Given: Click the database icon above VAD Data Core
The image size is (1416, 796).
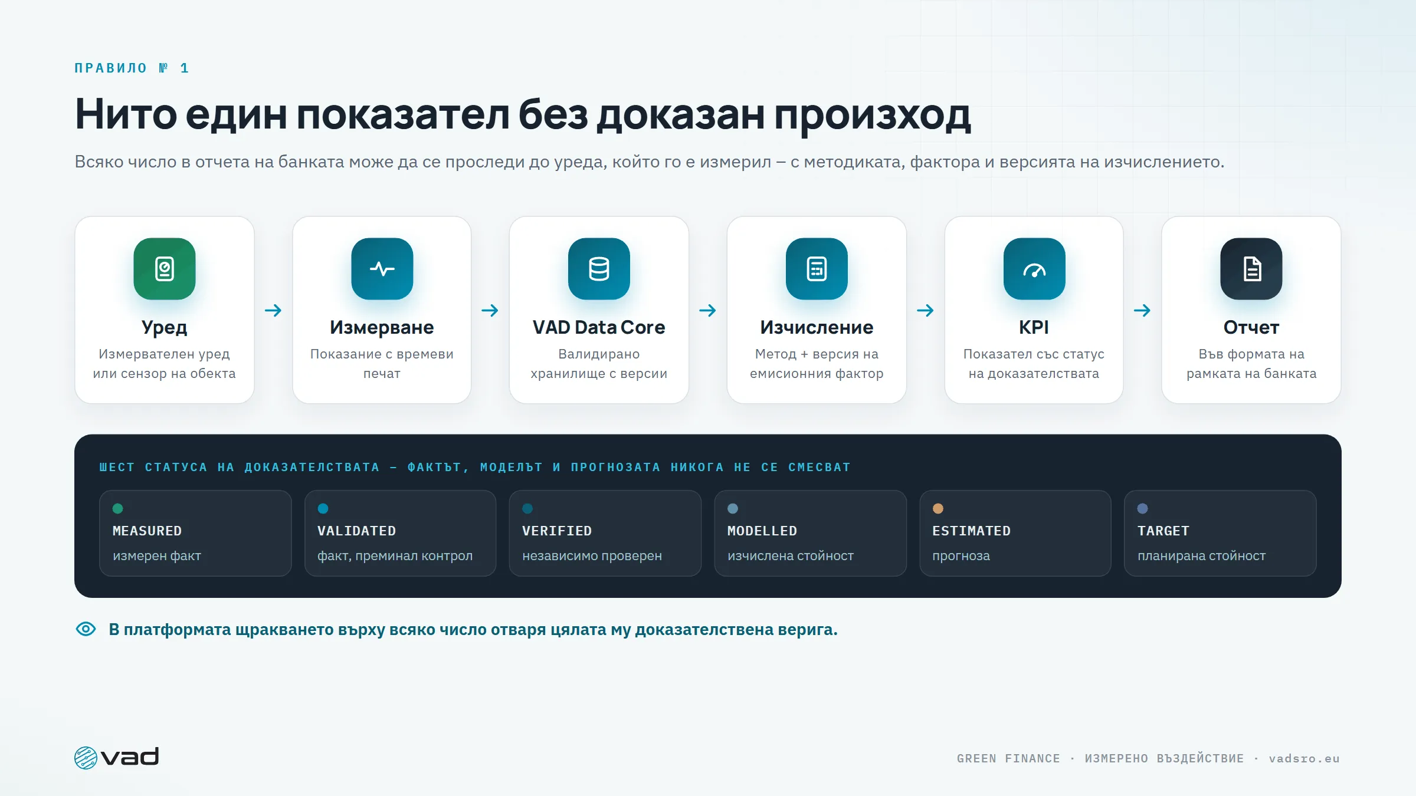Looking at the screenshot, I should 599,269.
